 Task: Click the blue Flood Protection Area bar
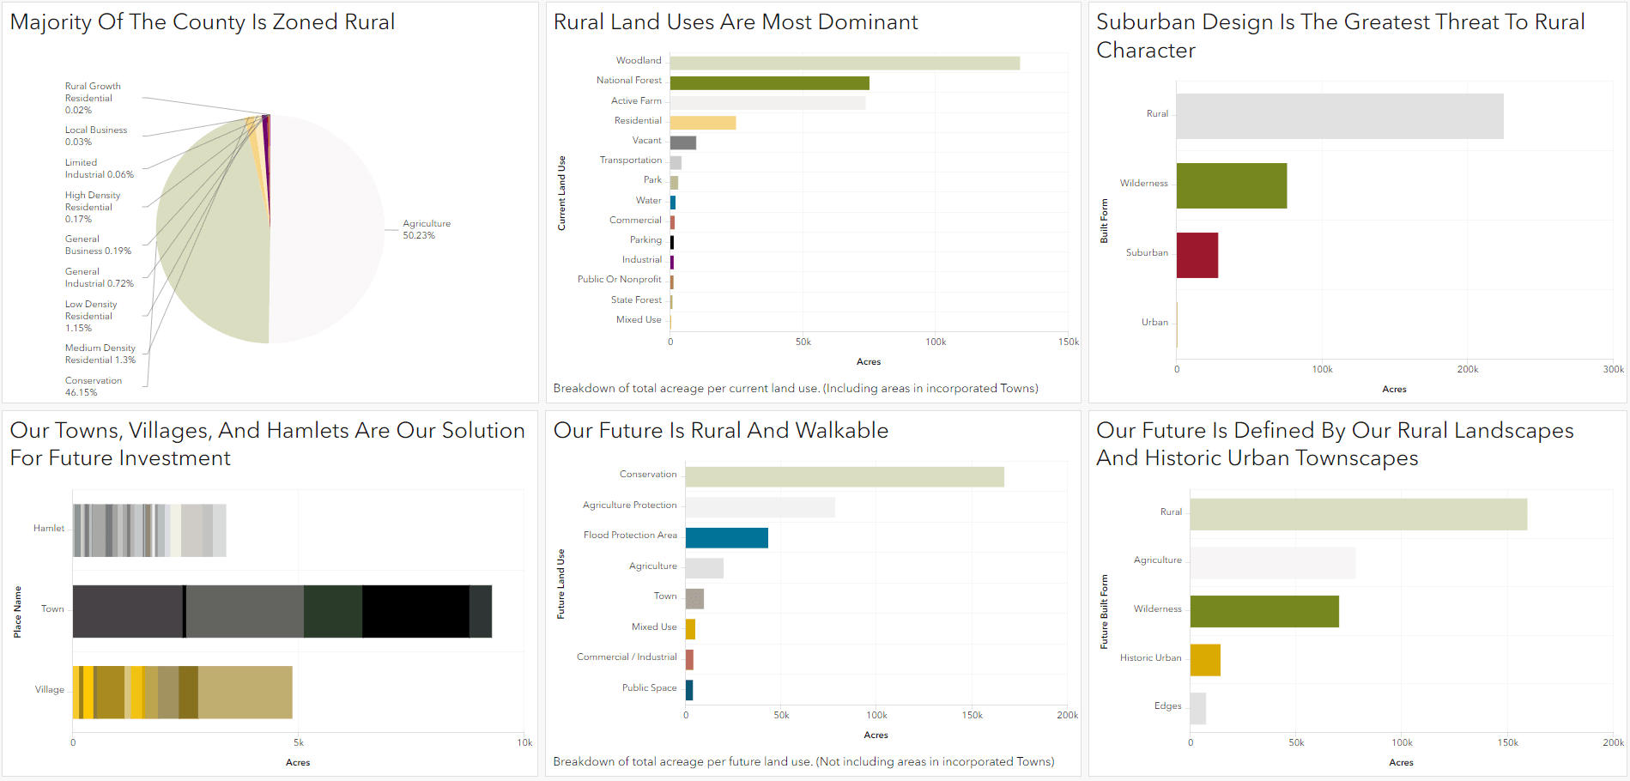pyautogui.click(x=725, y=535)
